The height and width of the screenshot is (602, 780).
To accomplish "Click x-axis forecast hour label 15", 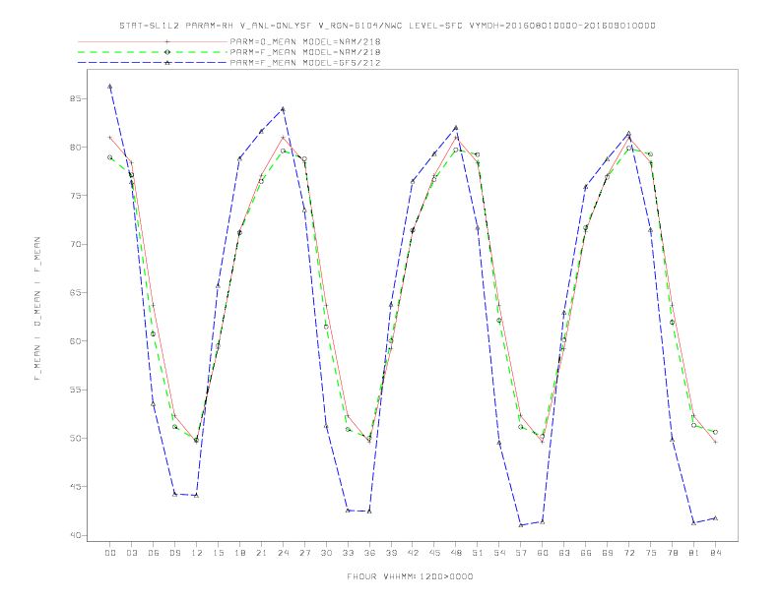I will point(218,553).
